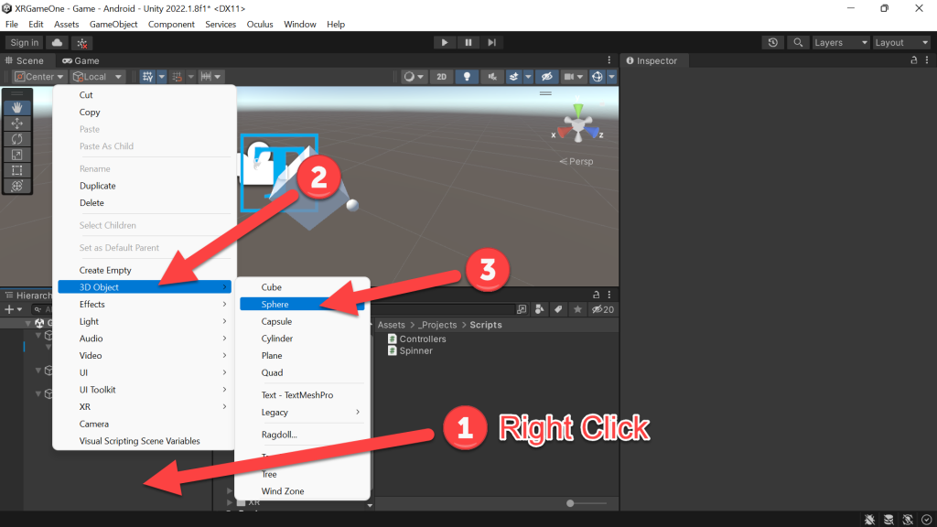Open Scene view tab options menu

(x=609, y=60)
